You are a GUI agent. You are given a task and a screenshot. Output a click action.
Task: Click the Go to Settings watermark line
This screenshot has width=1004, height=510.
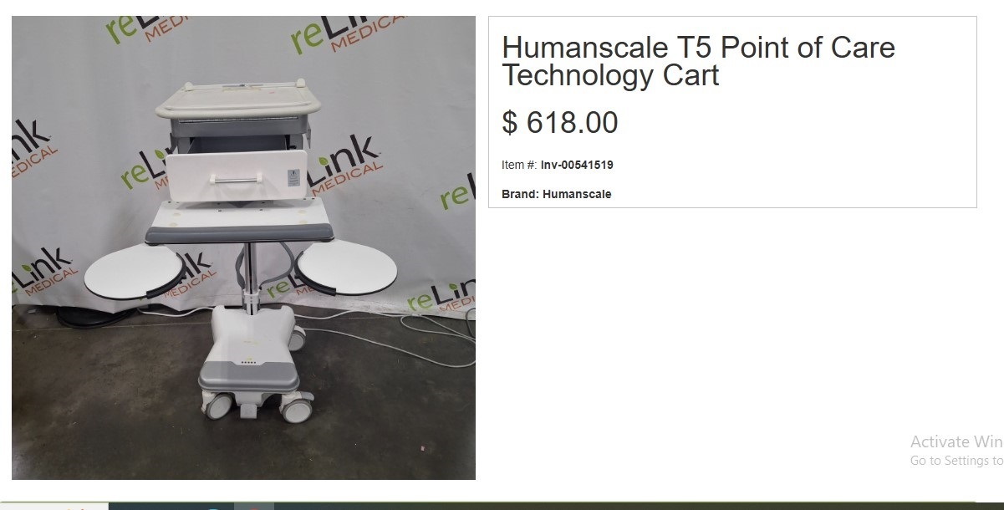956,461
